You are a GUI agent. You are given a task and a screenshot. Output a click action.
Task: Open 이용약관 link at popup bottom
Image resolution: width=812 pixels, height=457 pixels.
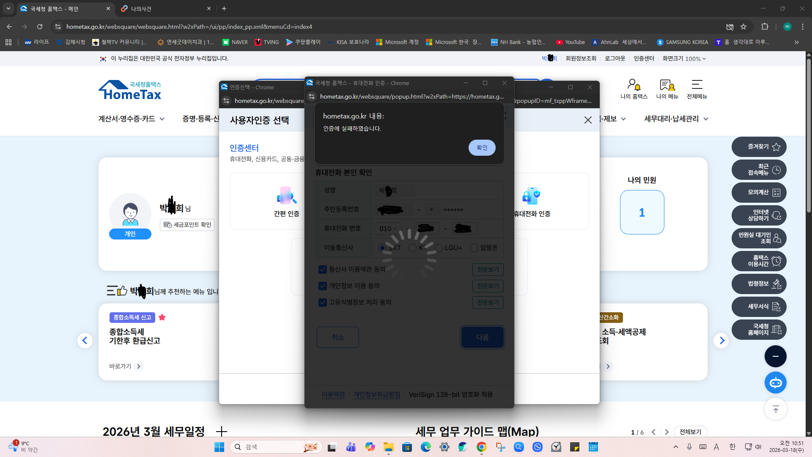333,394
